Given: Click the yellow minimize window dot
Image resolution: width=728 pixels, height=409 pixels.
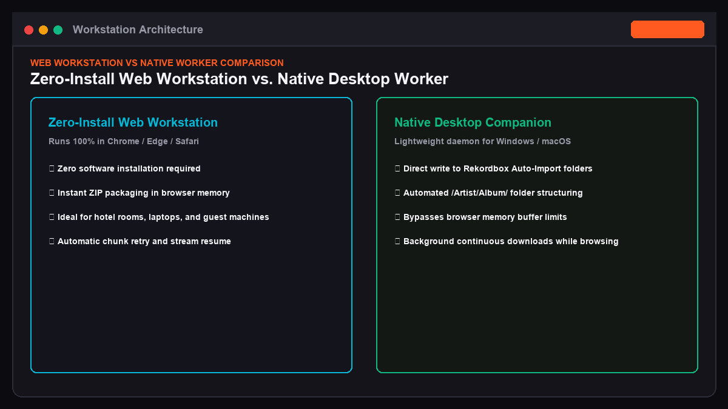Looking at the screenshot, I should [43, 30].
